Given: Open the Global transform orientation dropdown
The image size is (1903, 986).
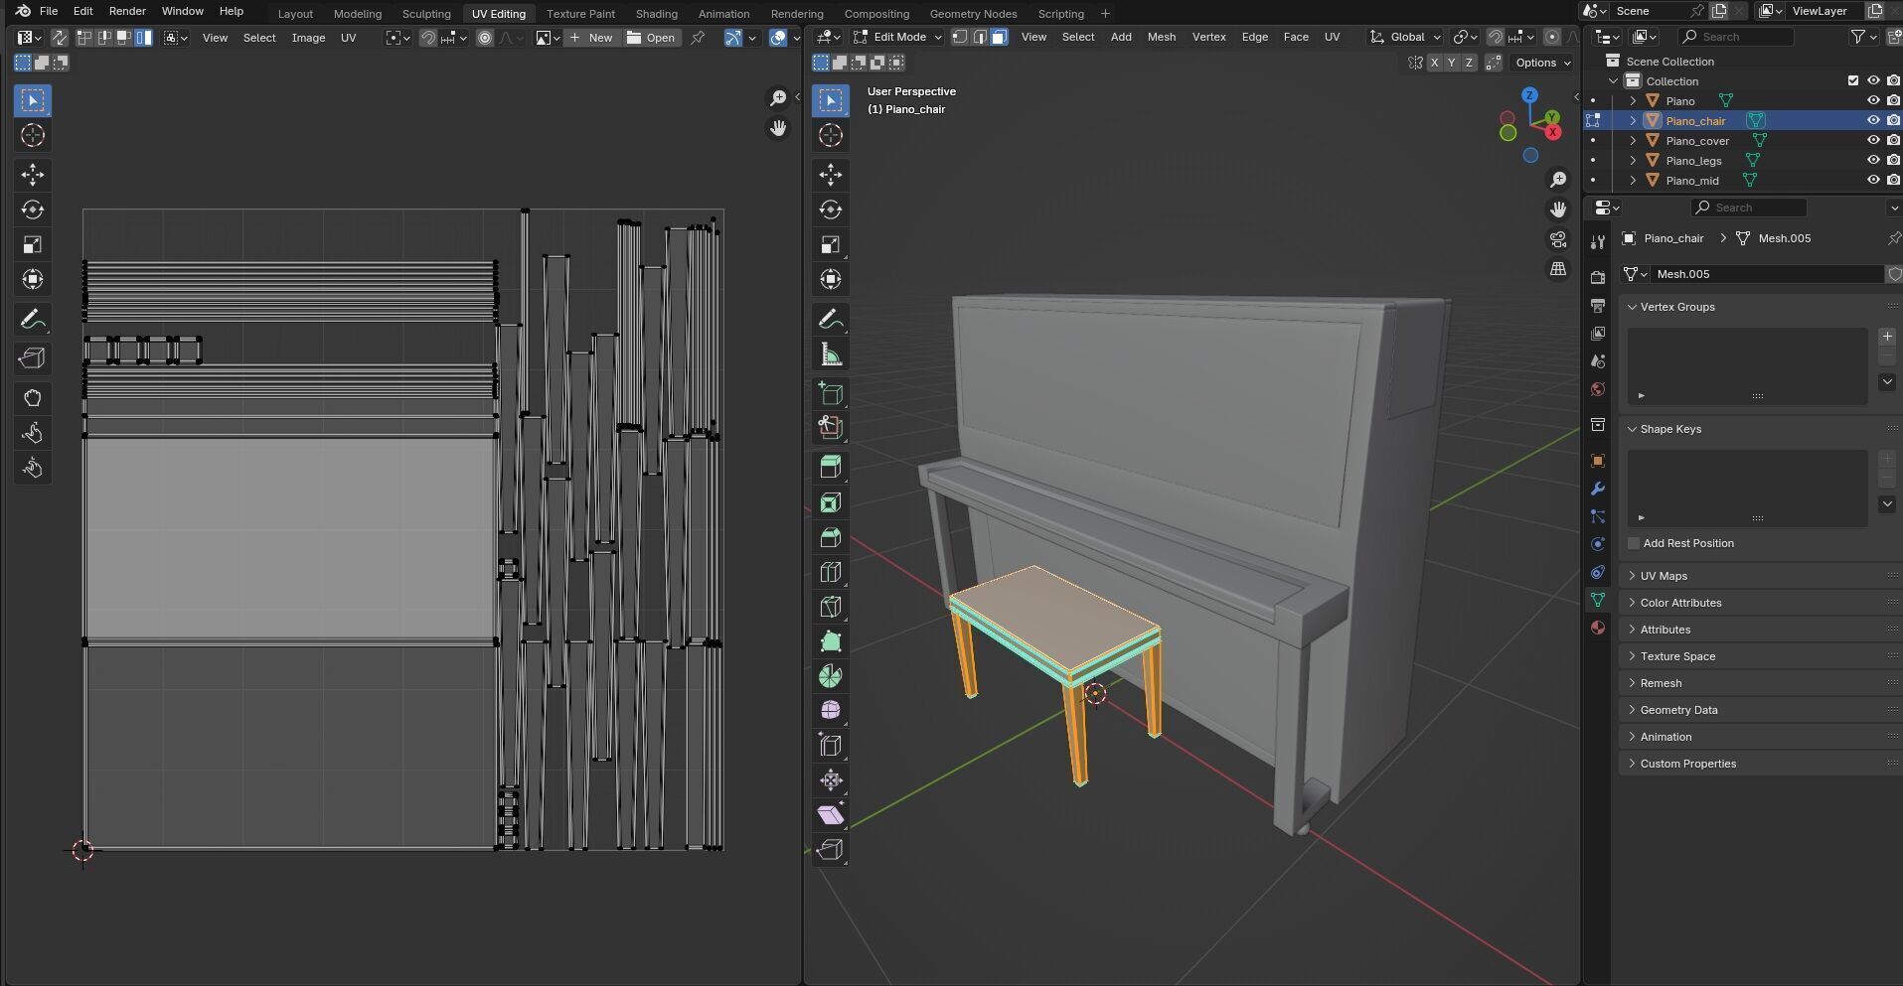Looking at the screenshot, I should point(1406,37).
